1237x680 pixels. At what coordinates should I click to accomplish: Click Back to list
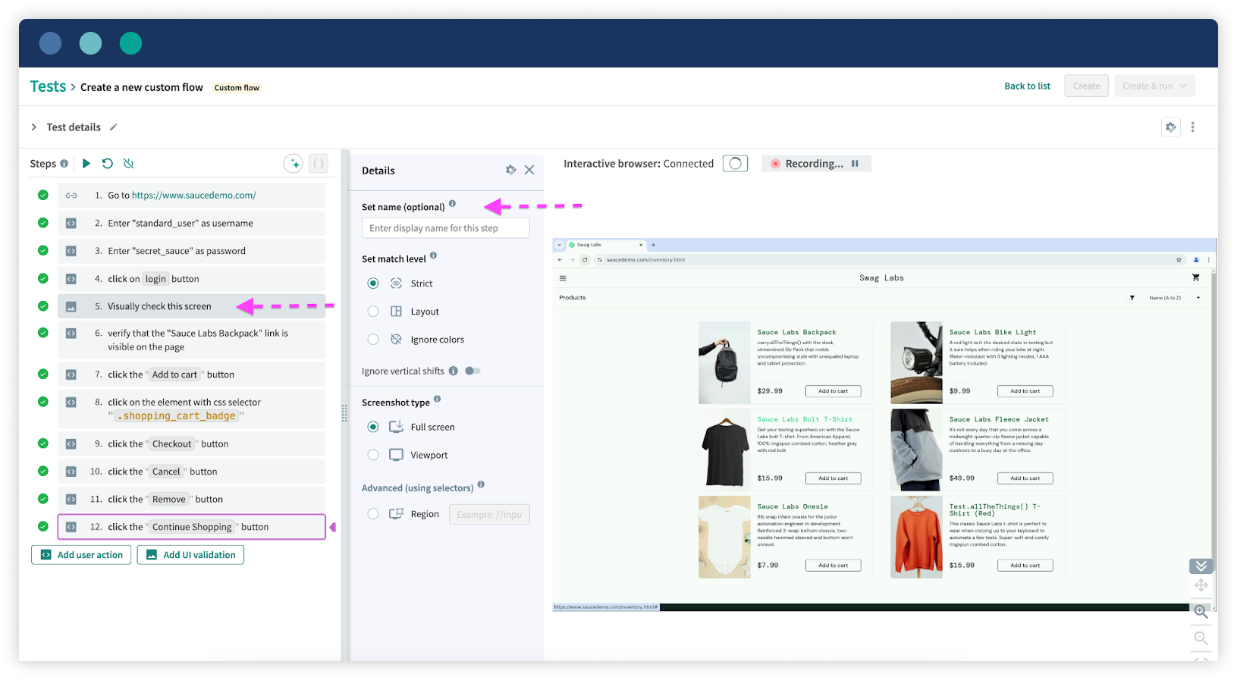coord(1027,86)
